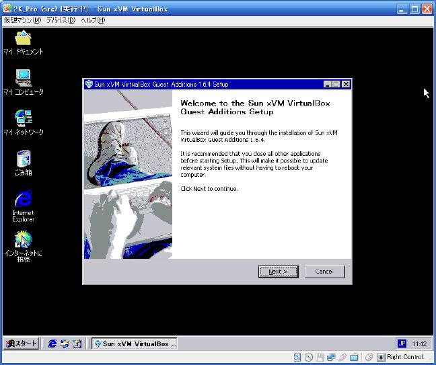Screen dimensions: 436x365
Task: Click the hard disk activity status icon
Action: click(297, 357)
